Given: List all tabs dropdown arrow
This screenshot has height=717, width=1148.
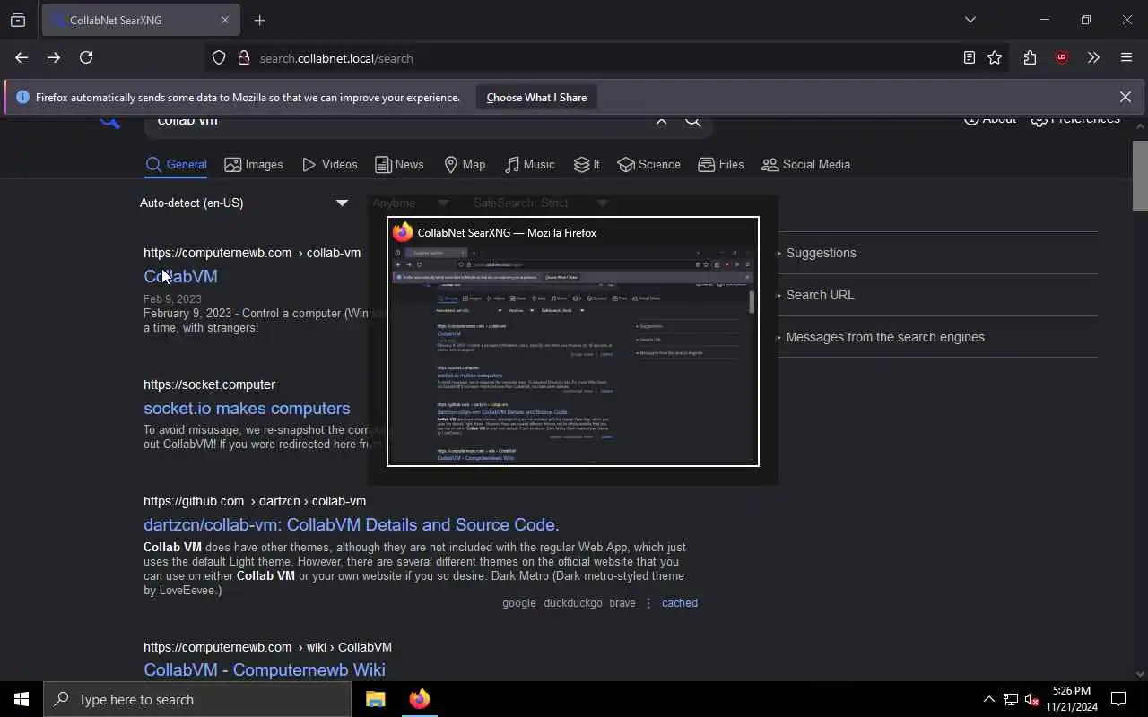Looking at the screenshot, I should [x=970, y=20].
